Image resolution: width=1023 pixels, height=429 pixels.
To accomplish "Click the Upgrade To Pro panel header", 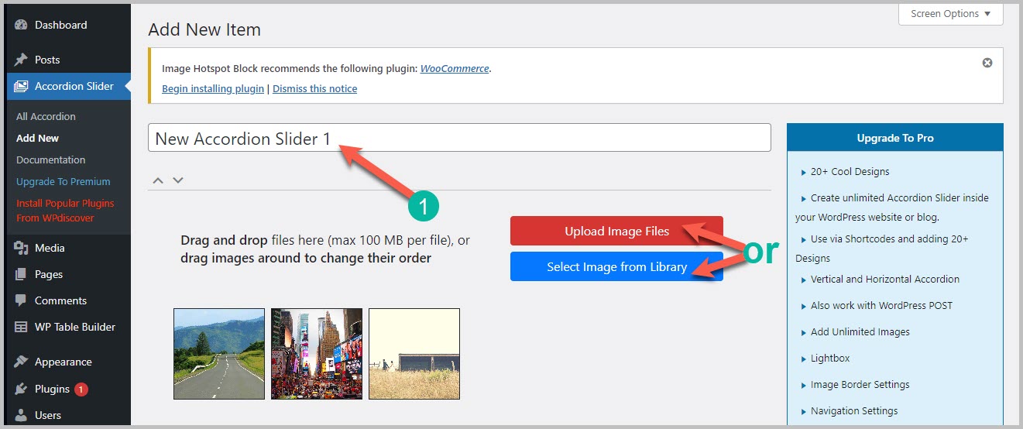I will (895, 138).
